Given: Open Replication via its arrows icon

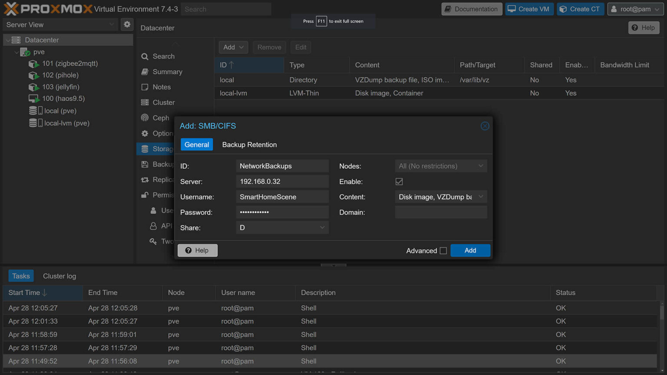Looking at the screenshot, I should point(145,179).
